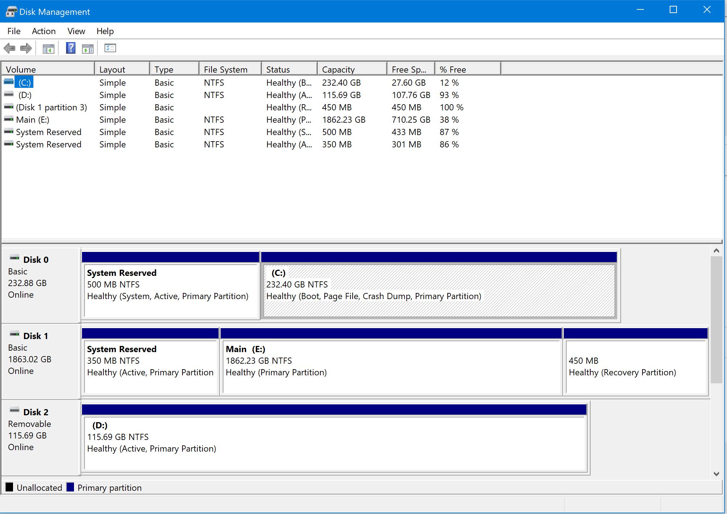The height and width of the screenshot is (514, 727).
Task: Click the (D:) volume drive icon in list
Action: [9, 94]
